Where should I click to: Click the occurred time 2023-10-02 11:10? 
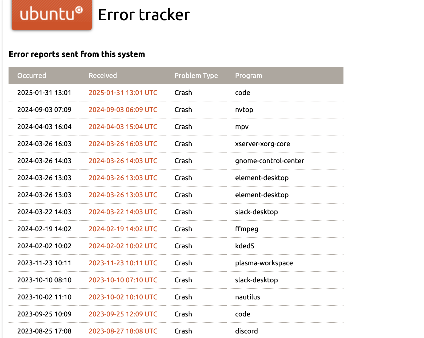pos(44,297)
